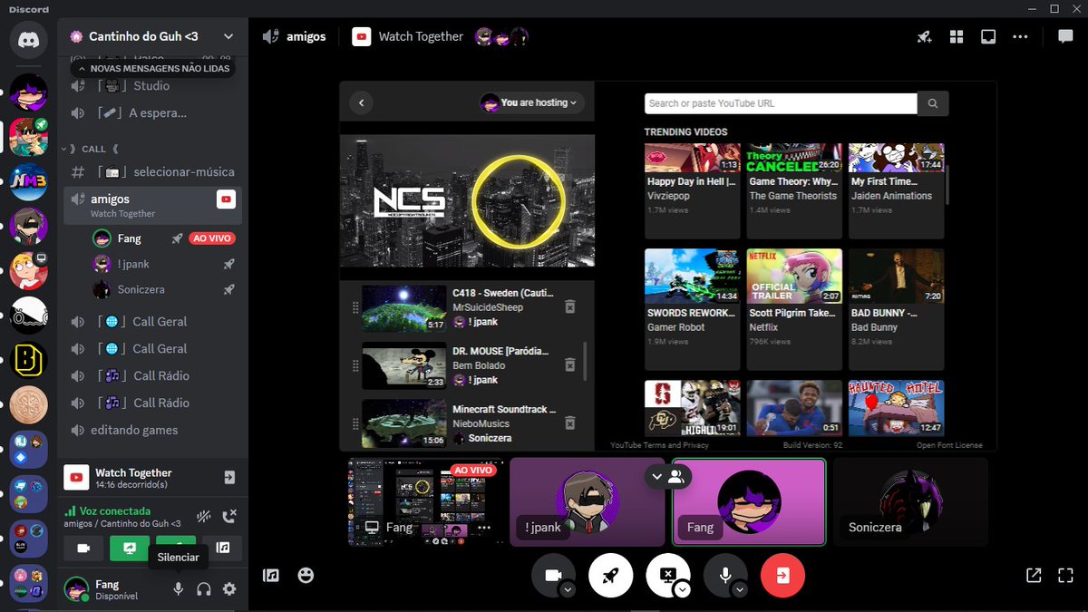Pop out call window icon
1088x612 pixels.
coord(1034,575)
